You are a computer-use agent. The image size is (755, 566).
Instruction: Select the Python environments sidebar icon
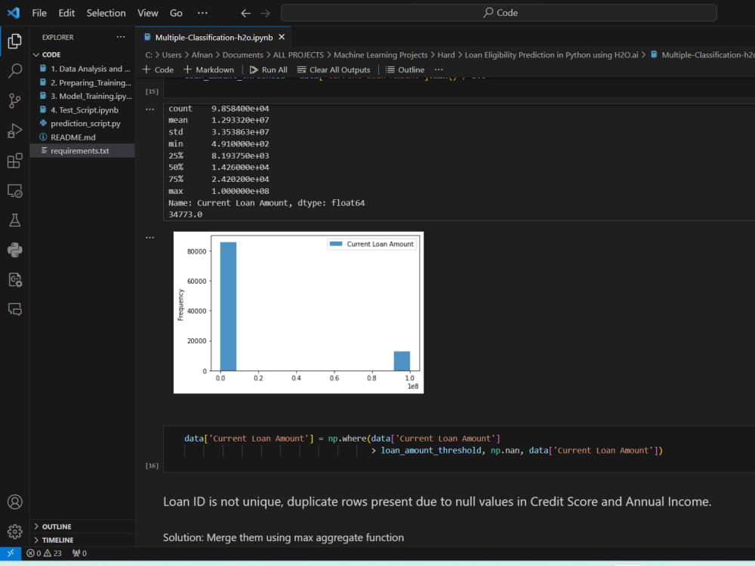pos(14,250)
